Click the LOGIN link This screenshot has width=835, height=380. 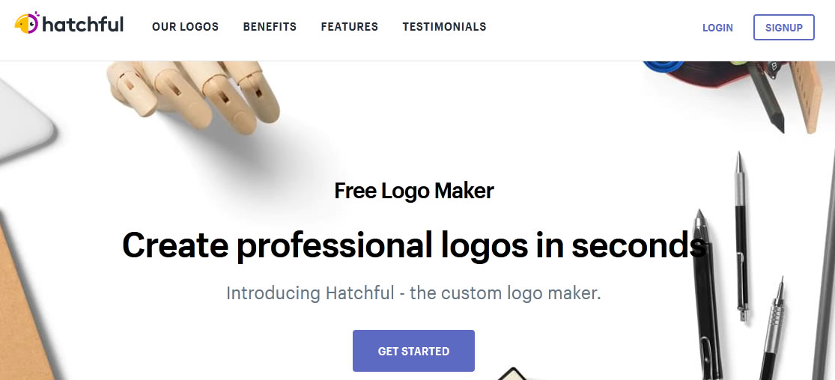[x=717, y=28]
